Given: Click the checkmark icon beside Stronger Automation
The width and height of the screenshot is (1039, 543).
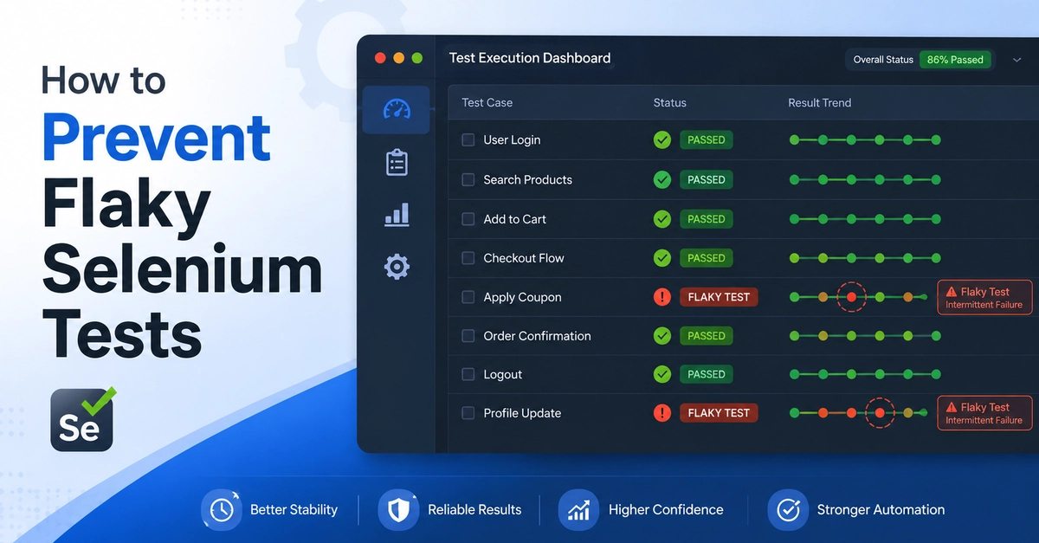Looking at the screenshot, I should pos(788,509).
